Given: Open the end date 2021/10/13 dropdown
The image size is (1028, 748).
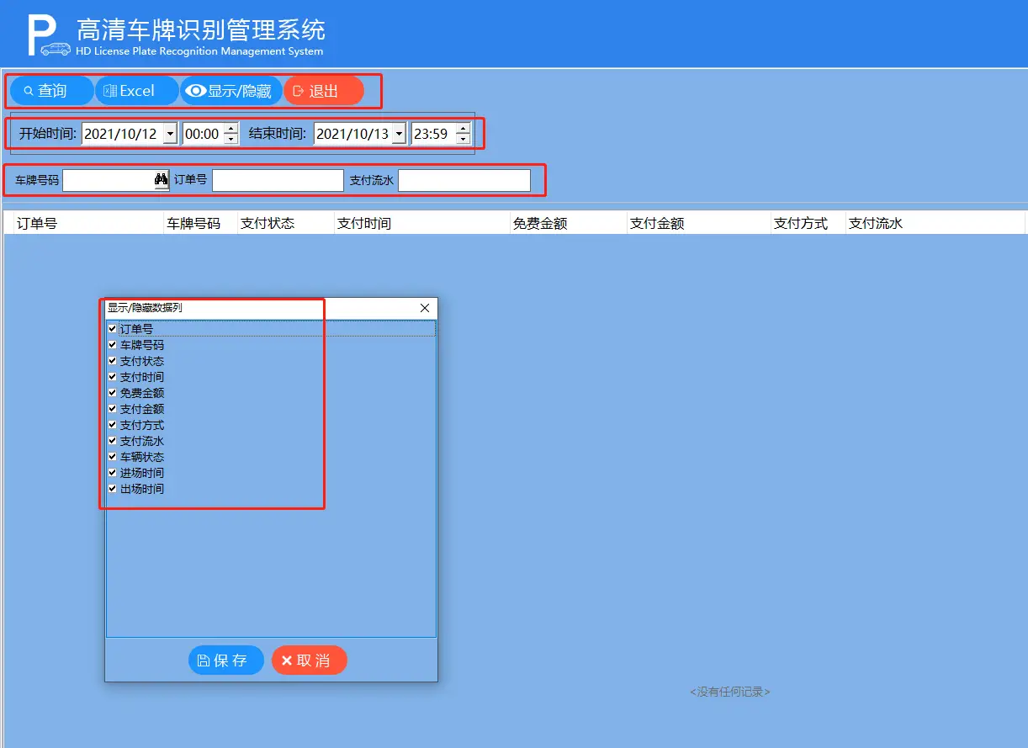Looking at the screenshot, I should coord(399,133).
